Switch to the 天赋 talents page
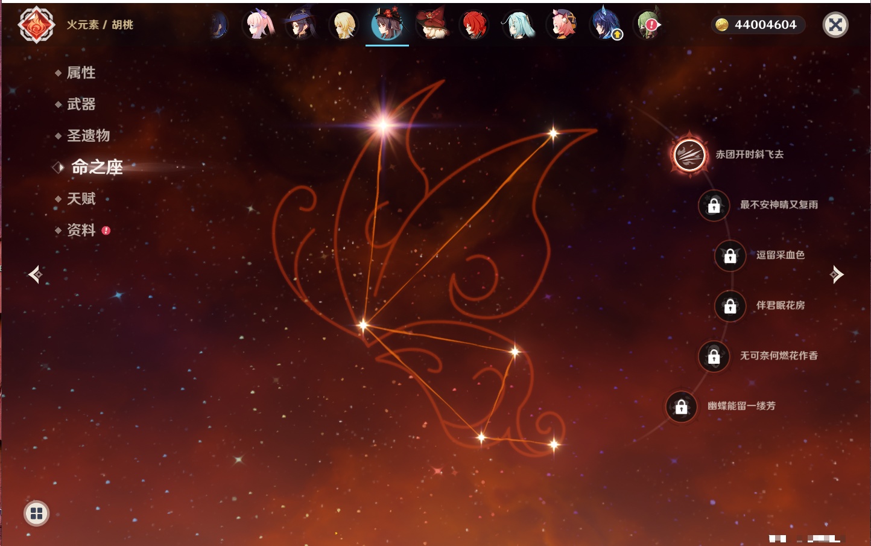Image resolution: width=871 pixels, height=546 pixels. 81,198
